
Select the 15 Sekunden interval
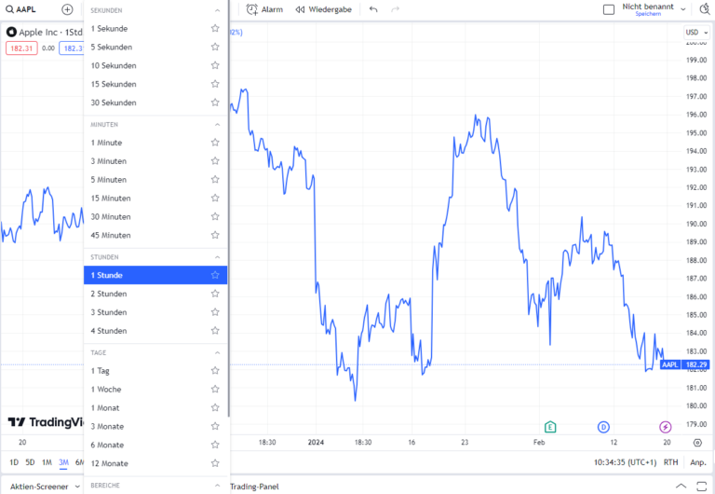pos(155,84)
